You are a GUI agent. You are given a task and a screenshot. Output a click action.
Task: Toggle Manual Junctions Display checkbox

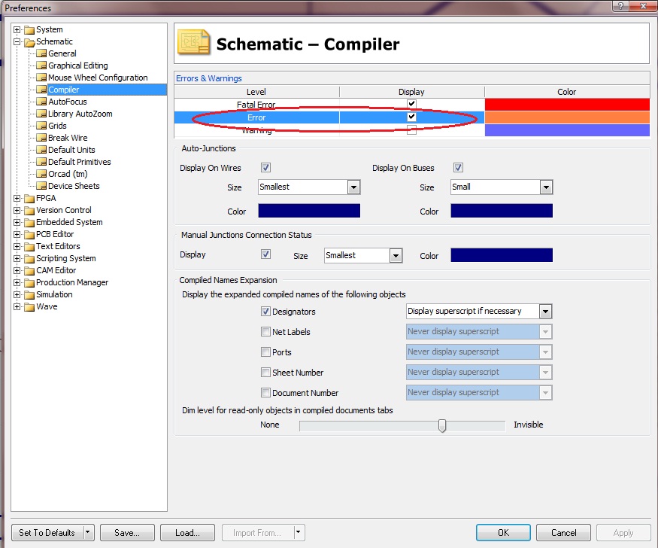[265, 254]
